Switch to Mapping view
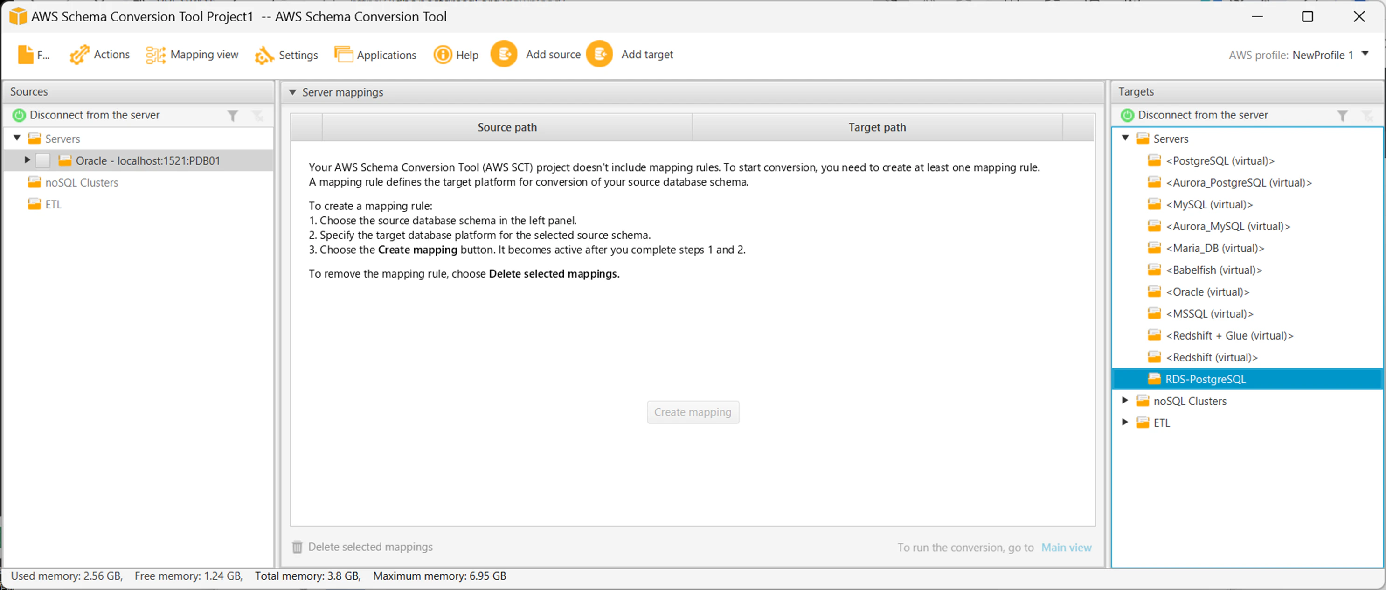This screenshot has width=1386, height=590. coord(192,55)
